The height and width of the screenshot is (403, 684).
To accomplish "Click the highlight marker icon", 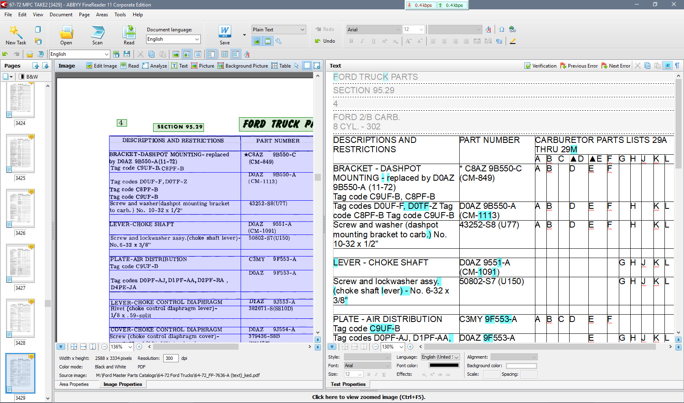I will 513,41.
